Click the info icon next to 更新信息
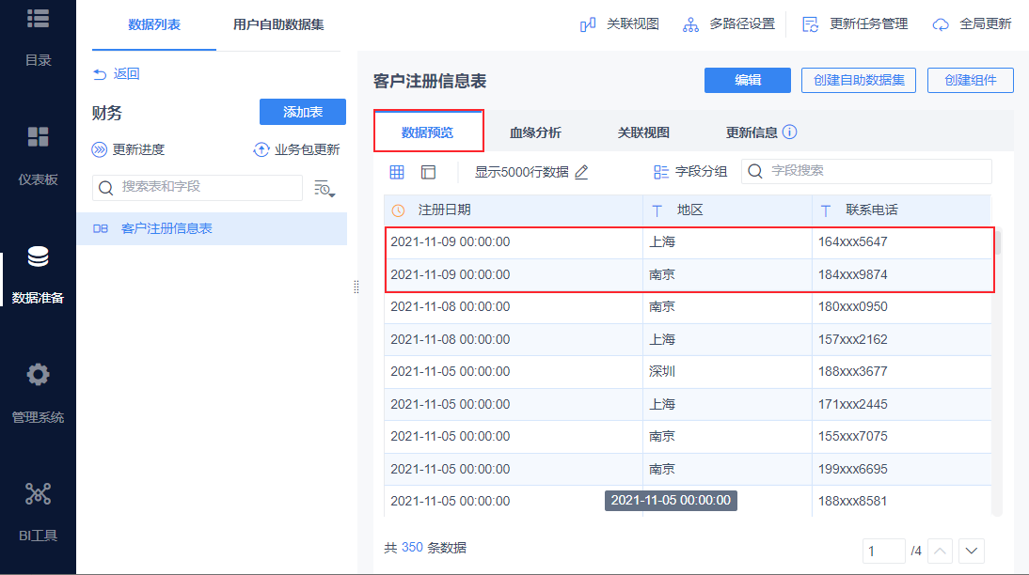This screenshot has height=575, width=1029. click(790, 132)
